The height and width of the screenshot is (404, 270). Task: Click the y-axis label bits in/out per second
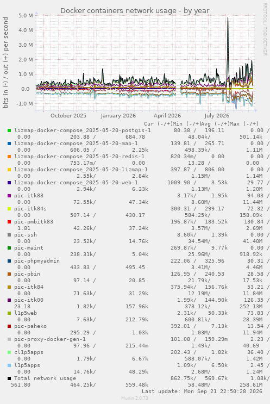pyautogui.click(x=5, y=63)
